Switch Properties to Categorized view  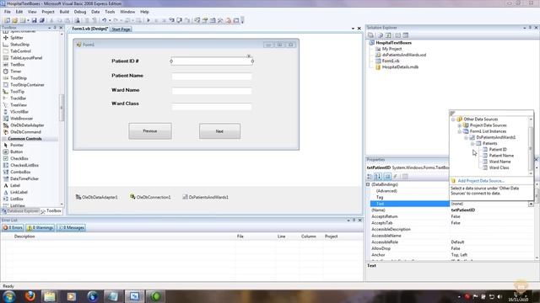pyautogui.click(x=370, y=177)
